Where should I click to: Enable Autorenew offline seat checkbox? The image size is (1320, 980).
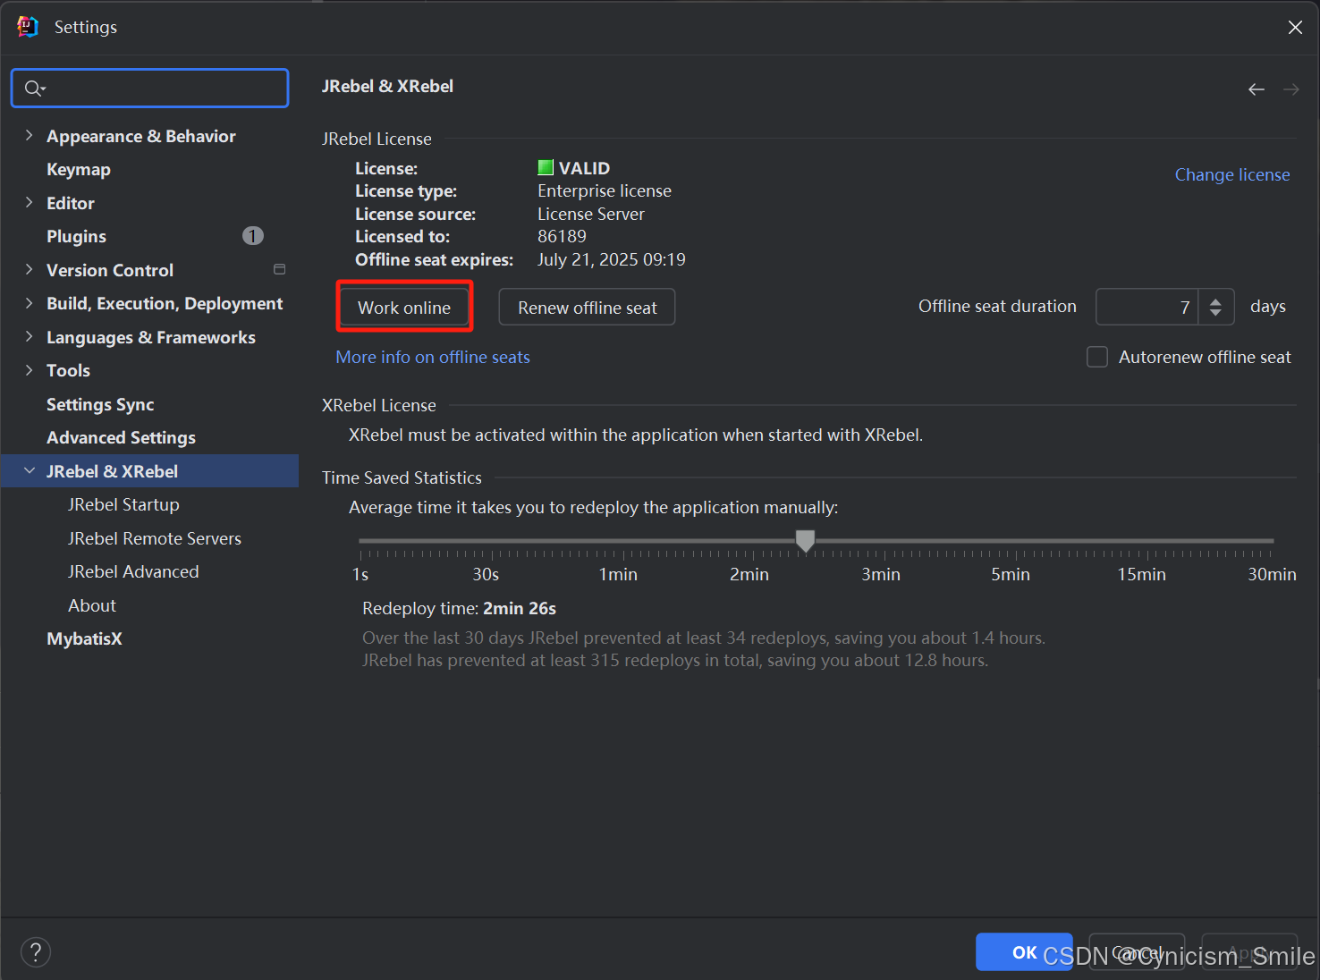tap(1097, 357)
